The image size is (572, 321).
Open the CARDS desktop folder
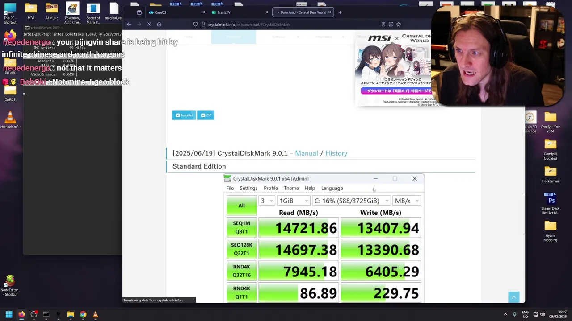(10, 93)
